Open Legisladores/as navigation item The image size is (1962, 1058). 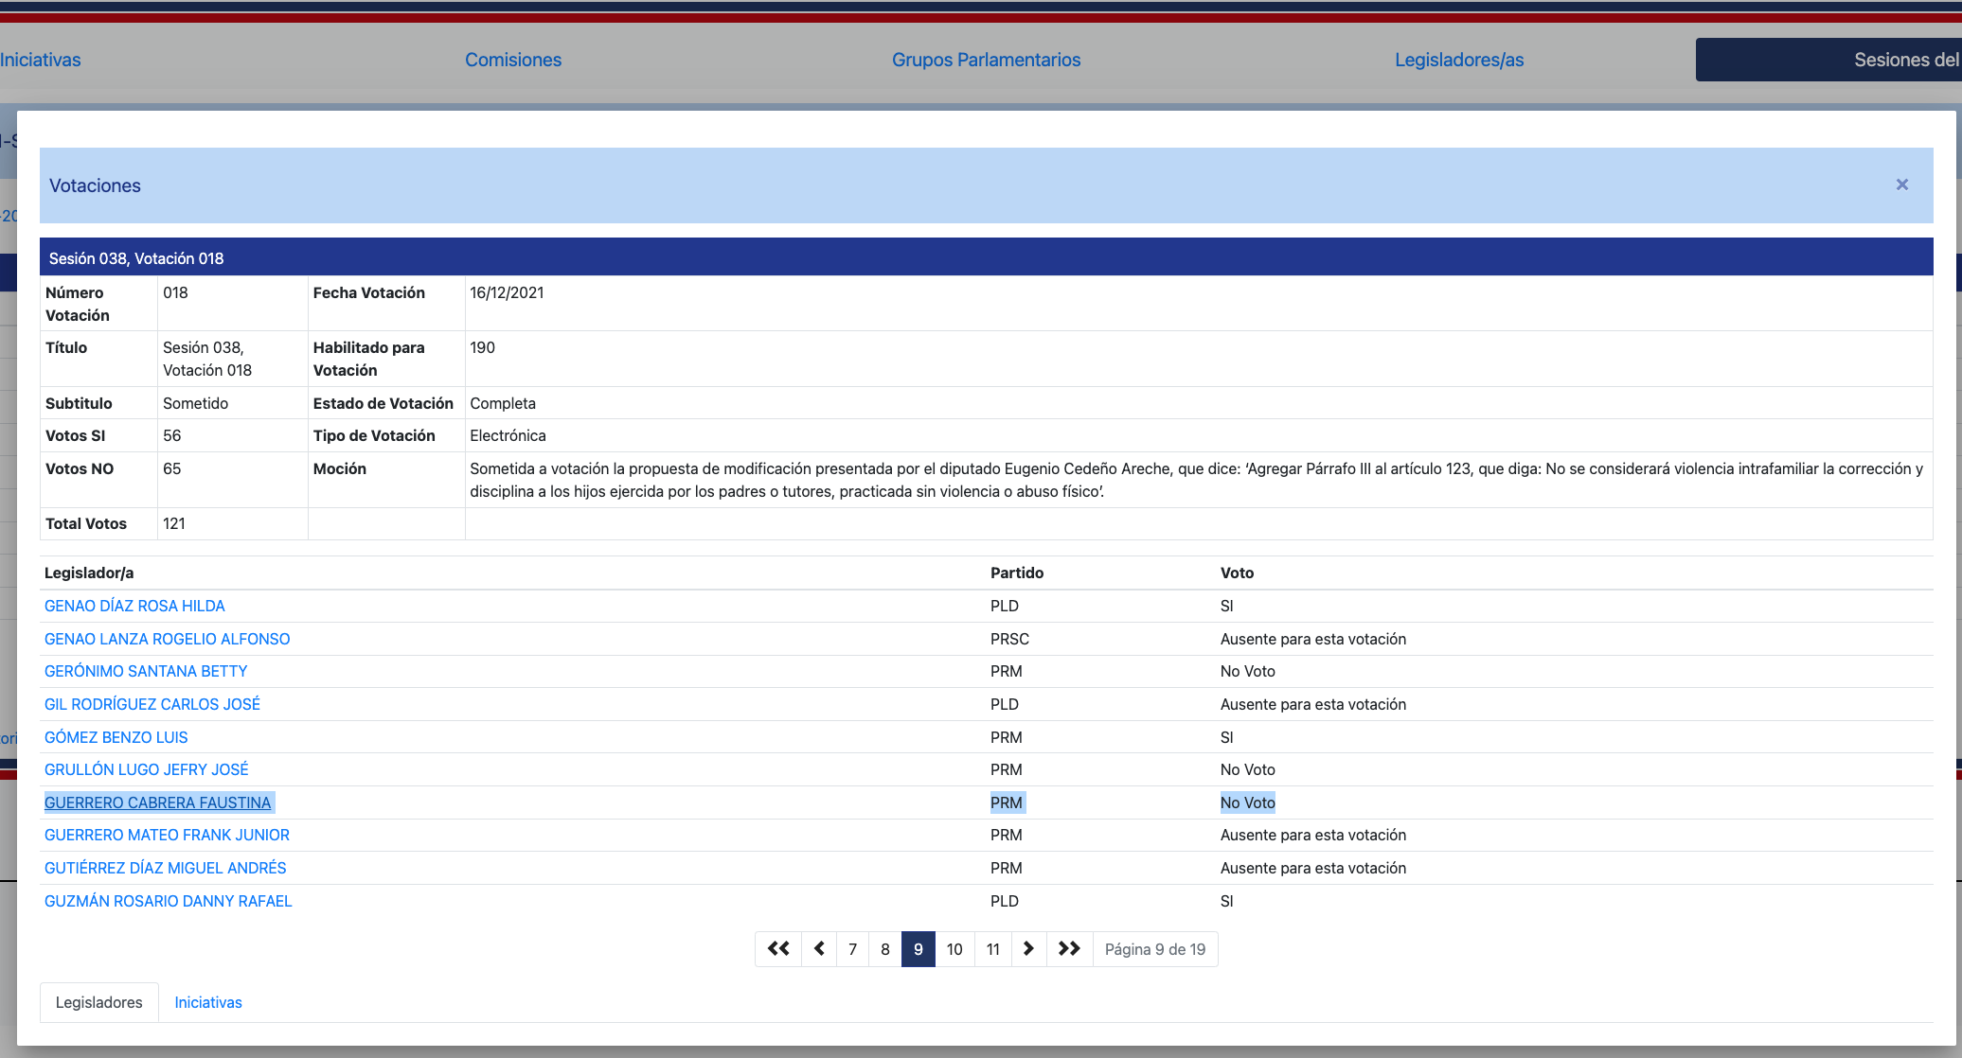1459,60
